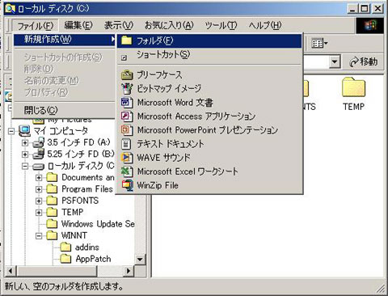388x296 pixels.
Task: Click the title bar explorer icon
Action: [x=10, y=9]
